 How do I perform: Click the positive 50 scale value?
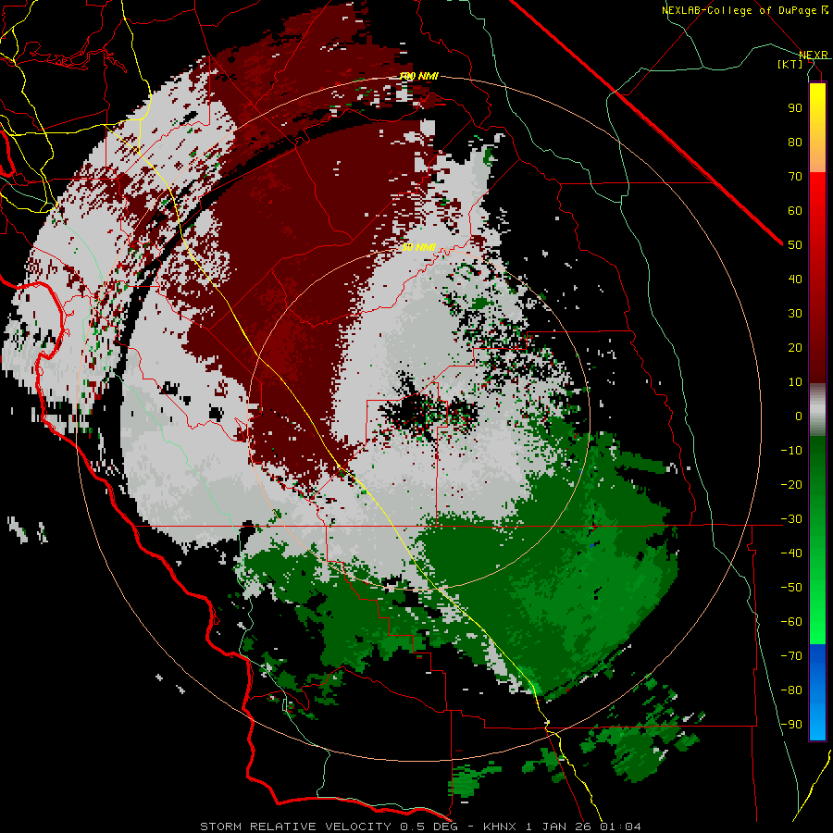[795, 245]
